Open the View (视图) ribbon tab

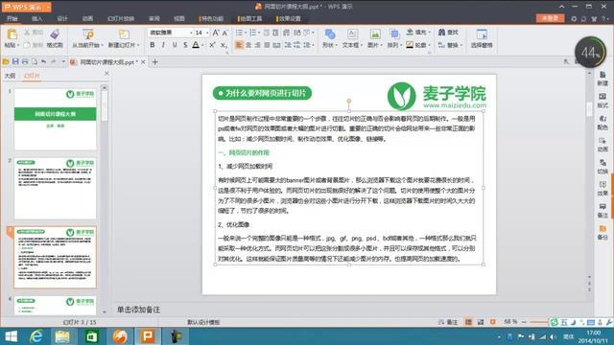coord(179,18)
